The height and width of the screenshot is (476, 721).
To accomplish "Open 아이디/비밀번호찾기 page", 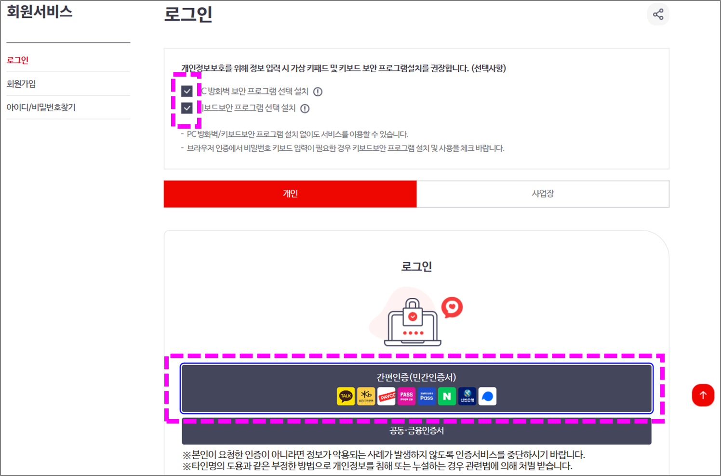I will (x=41, y=107).
